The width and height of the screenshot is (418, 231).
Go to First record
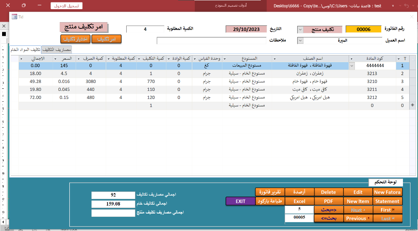pyautogui.click(x=387, y=210)
